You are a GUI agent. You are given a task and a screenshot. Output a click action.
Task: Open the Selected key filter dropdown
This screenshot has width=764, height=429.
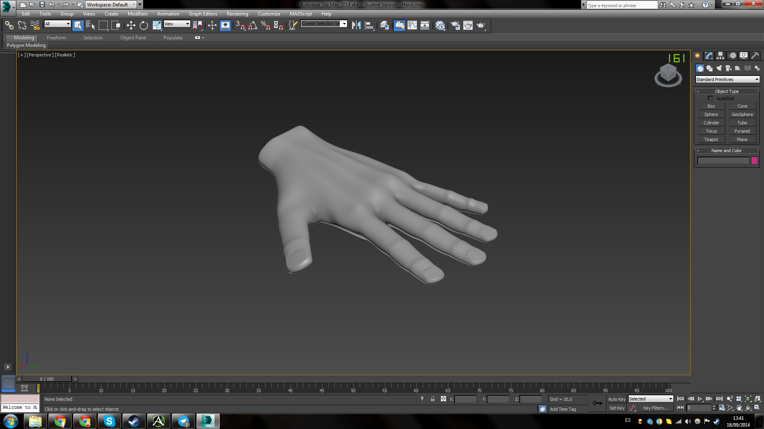coord(651,399)
